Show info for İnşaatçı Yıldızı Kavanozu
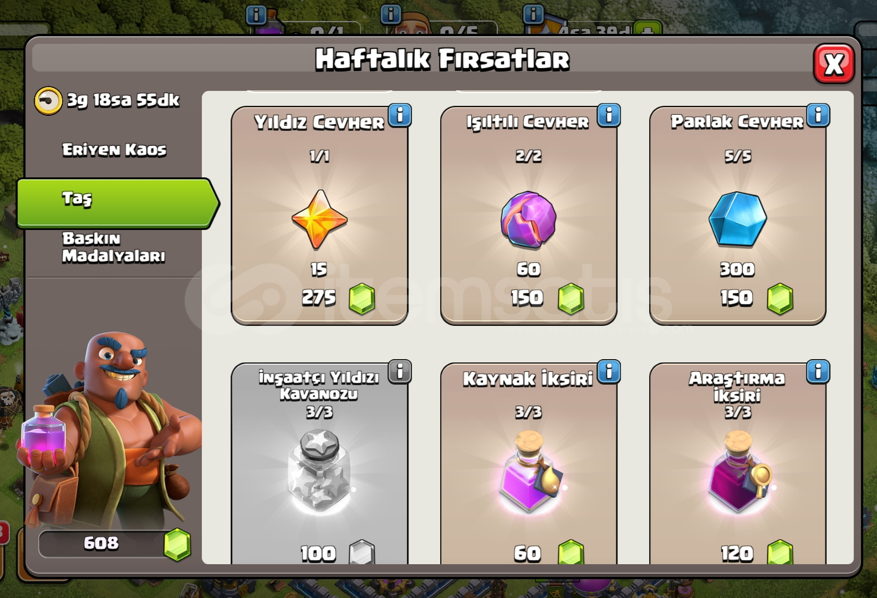This screenshot has height=598, width=877. [x=400, y=371]
